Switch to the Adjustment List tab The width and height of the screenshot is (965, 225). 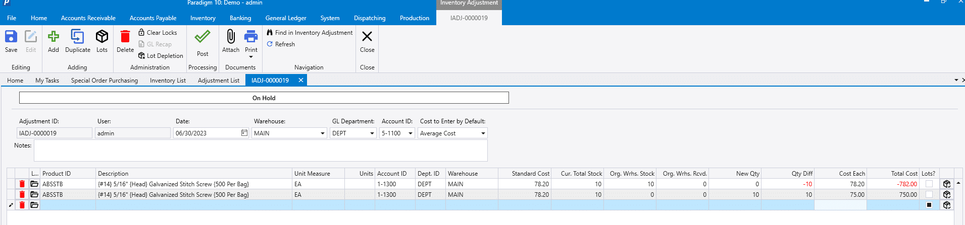tap(218, 81)
